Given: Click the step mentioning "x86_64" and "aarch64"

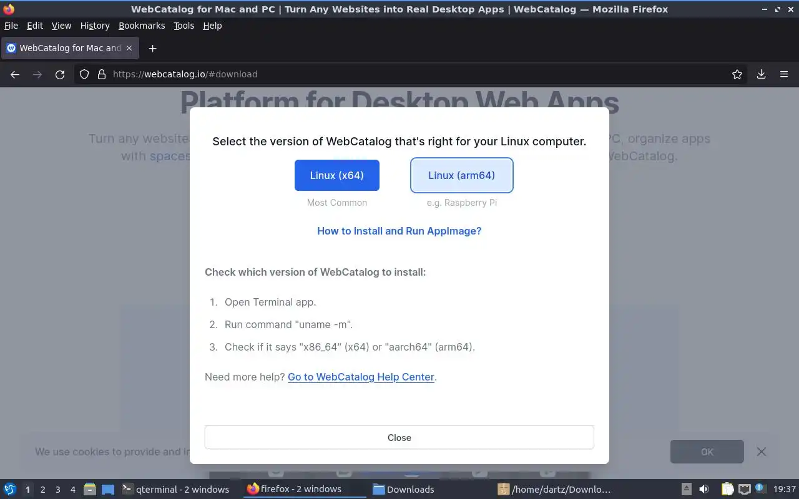Looking at the screenshot, I should [x=350, y=347].
